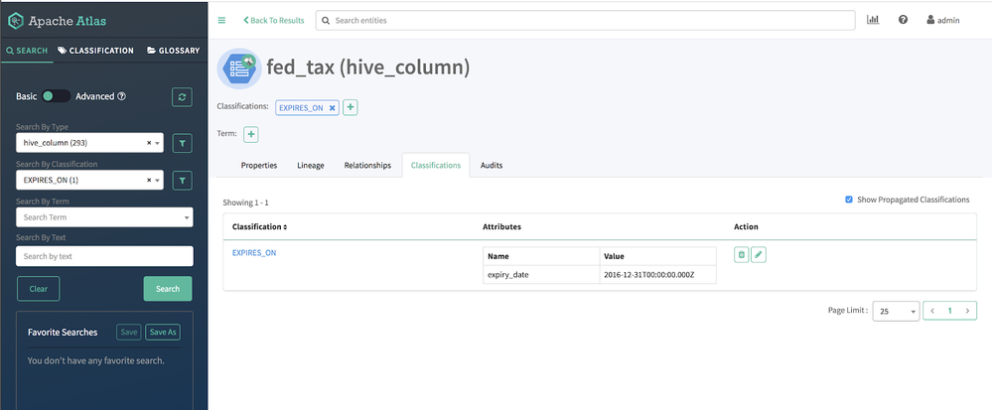
Task: Switch to GLOSSARY sidebar tab
Action: pyautogui.click(x=174, y=51)
